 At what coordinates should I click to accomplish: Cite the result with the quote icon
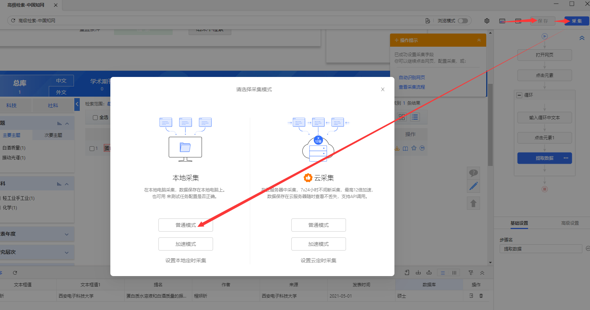[x=422, y=148]
